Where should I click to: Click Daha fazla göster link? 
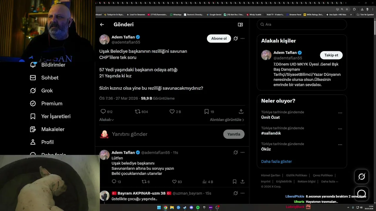click(276, 161)
